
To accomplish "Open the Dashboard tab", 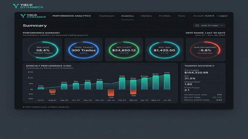I will 106,16.
